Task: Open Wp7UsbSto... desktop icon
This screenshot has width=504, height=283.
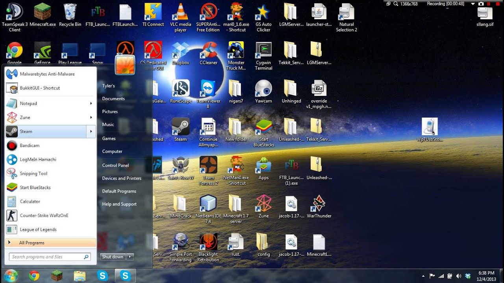Action: pos(430,129)
